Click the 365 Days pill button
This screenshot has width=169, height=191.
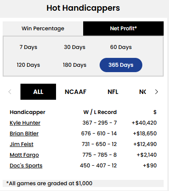[121, 65]
